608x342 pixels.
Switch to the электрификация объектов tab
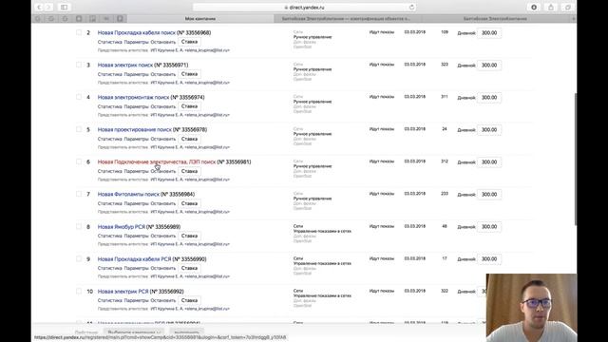346,19
